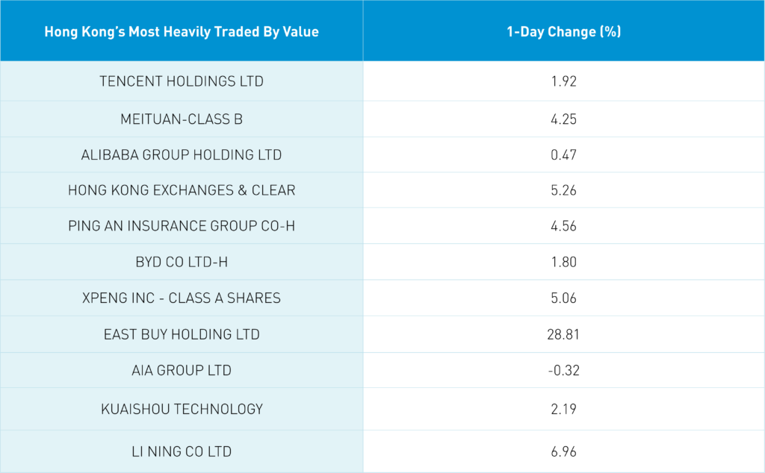Viewport: 765px width, 473px height.
Task: Select the BYD Co Ltd-H cell
Action: click(182, 262)
